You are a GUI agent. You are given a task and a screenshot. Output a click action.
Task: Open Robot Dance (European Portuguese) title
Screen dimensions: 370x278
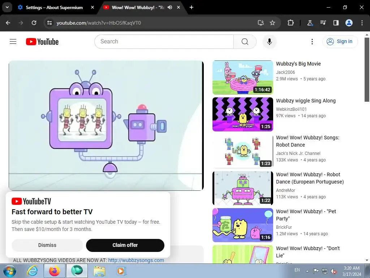click(x=310, y=178)
